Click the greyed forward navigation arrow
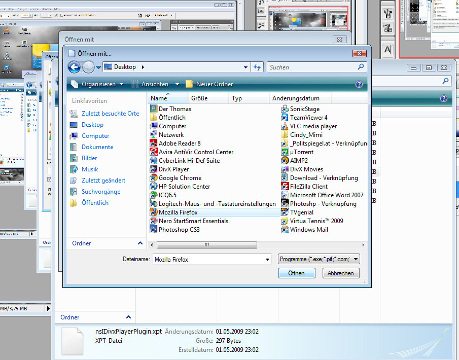The height and width of the screenshot is (360, 459). [x=88, y=67]
